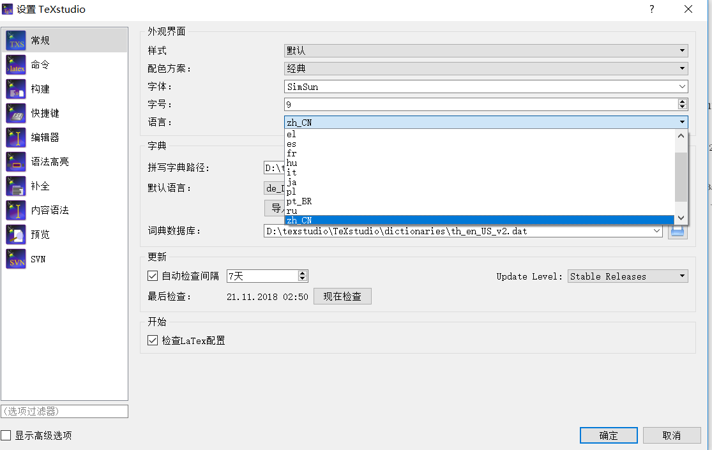This screenshot has width=712, height=450.
Task: Click the browse icon beside 词典数据库 path
Action: (677, 232)
